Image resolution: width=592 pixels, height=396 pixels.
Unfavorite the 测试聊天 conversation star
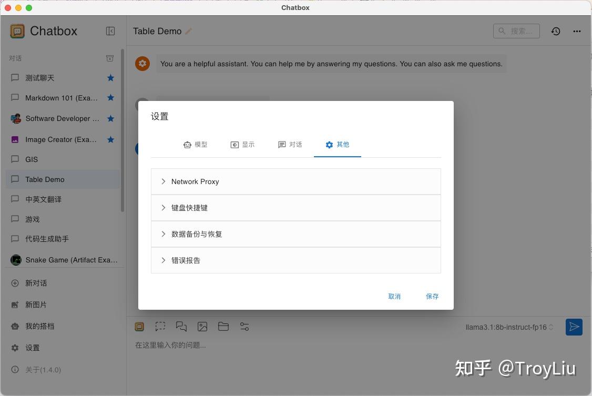110,77
